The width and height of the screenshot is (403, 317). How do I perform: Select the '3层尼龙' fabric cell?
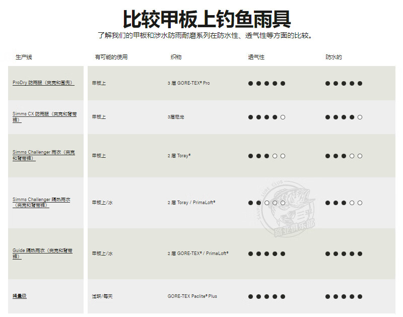tap(176, 117)
